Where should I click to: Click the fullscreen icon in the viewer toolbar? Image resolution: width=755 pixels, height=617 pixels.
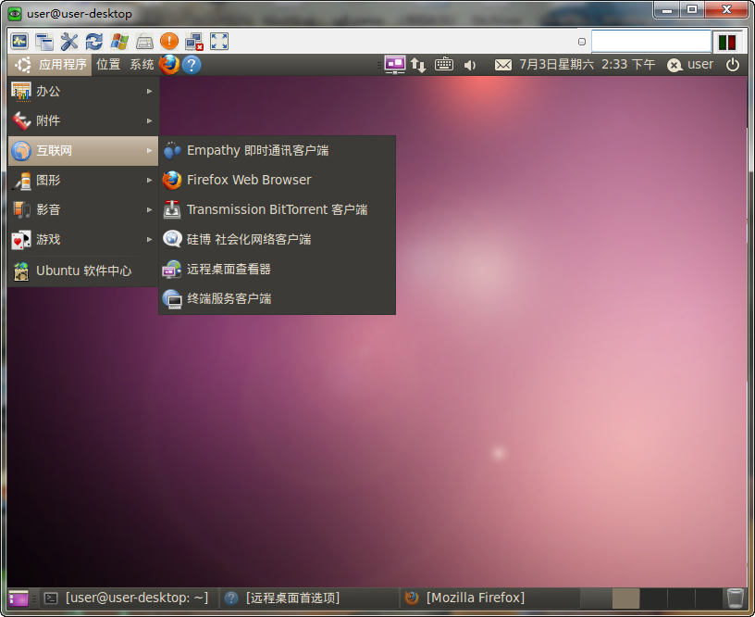click(219, 42)
